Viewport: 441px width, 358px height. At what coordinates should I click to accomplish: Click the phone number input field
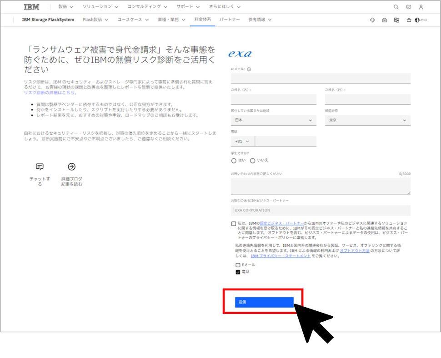click(x=286, y=141)
